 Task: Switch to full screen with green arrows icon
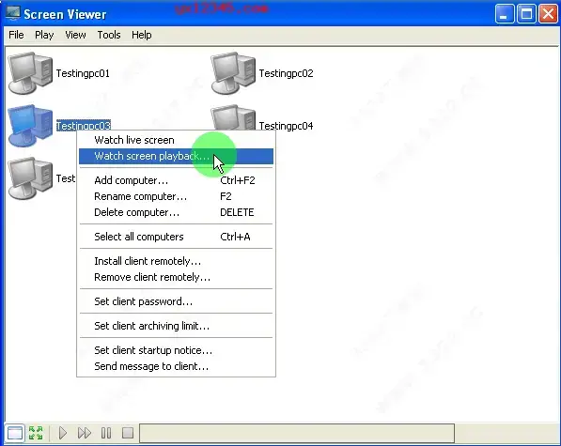pos(36,433)
